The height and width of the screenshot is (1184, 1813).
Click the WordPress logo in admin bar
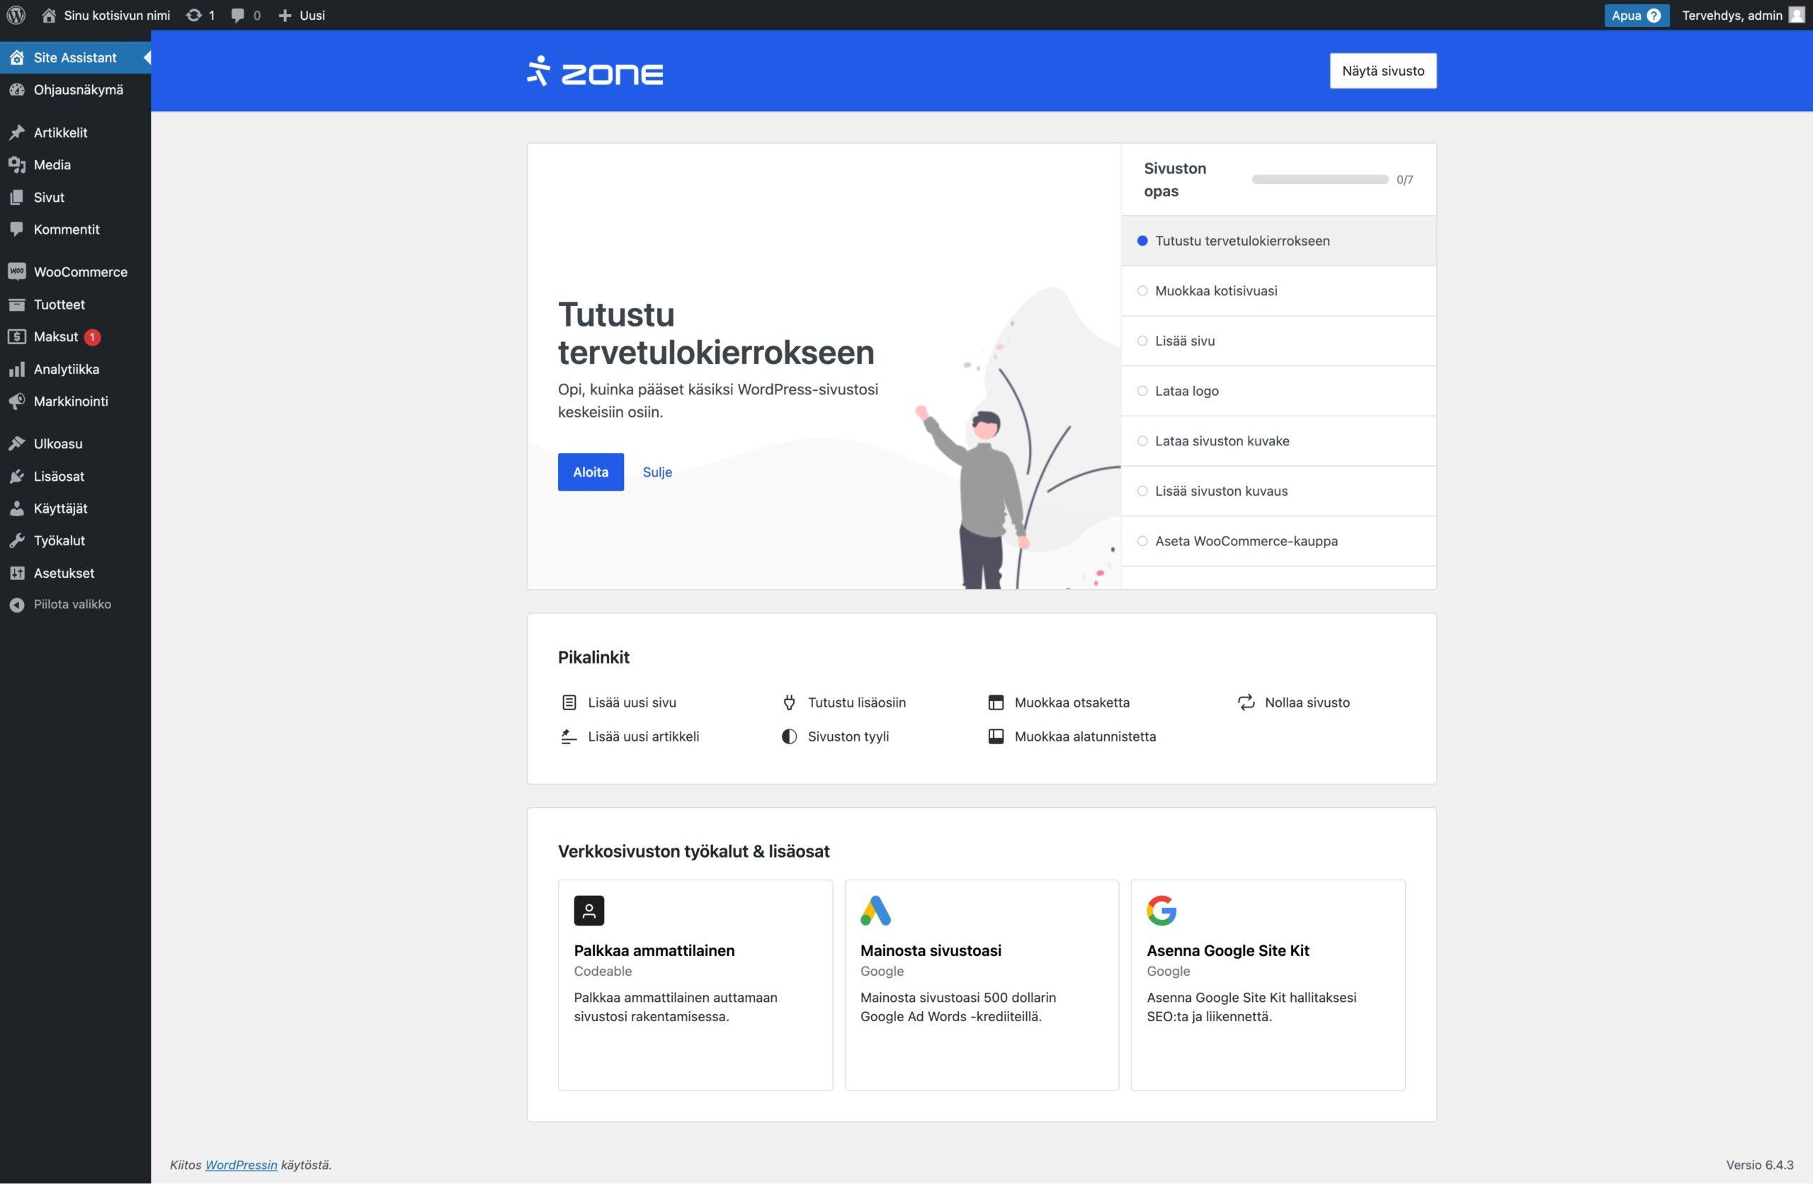click(x=16, y=16)
